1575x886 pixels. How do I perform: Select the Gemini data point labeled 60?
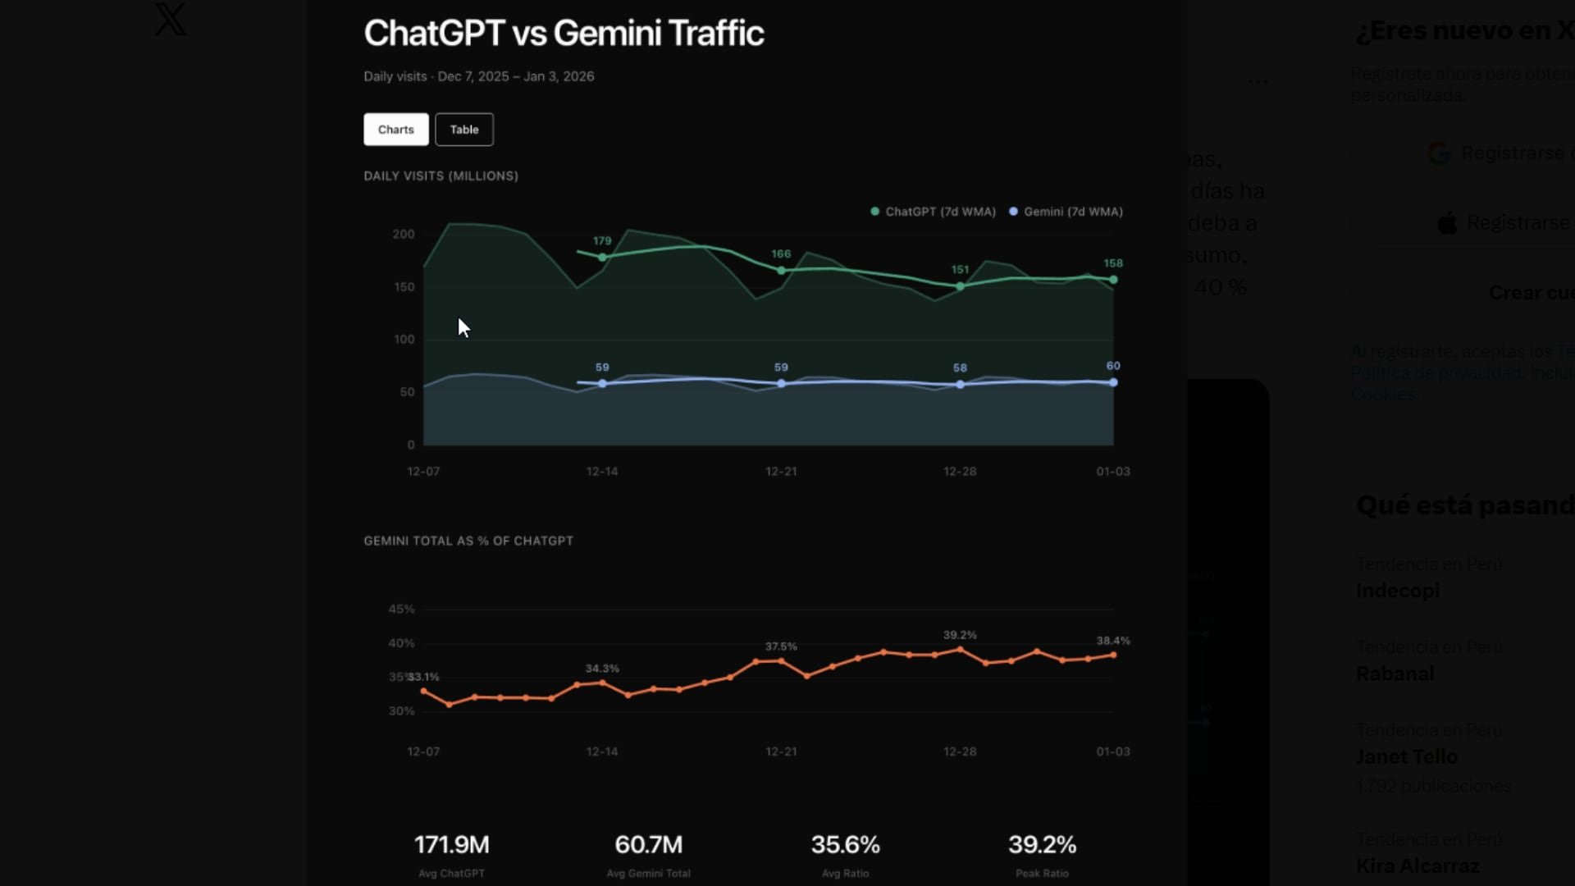coord(1113,381)
